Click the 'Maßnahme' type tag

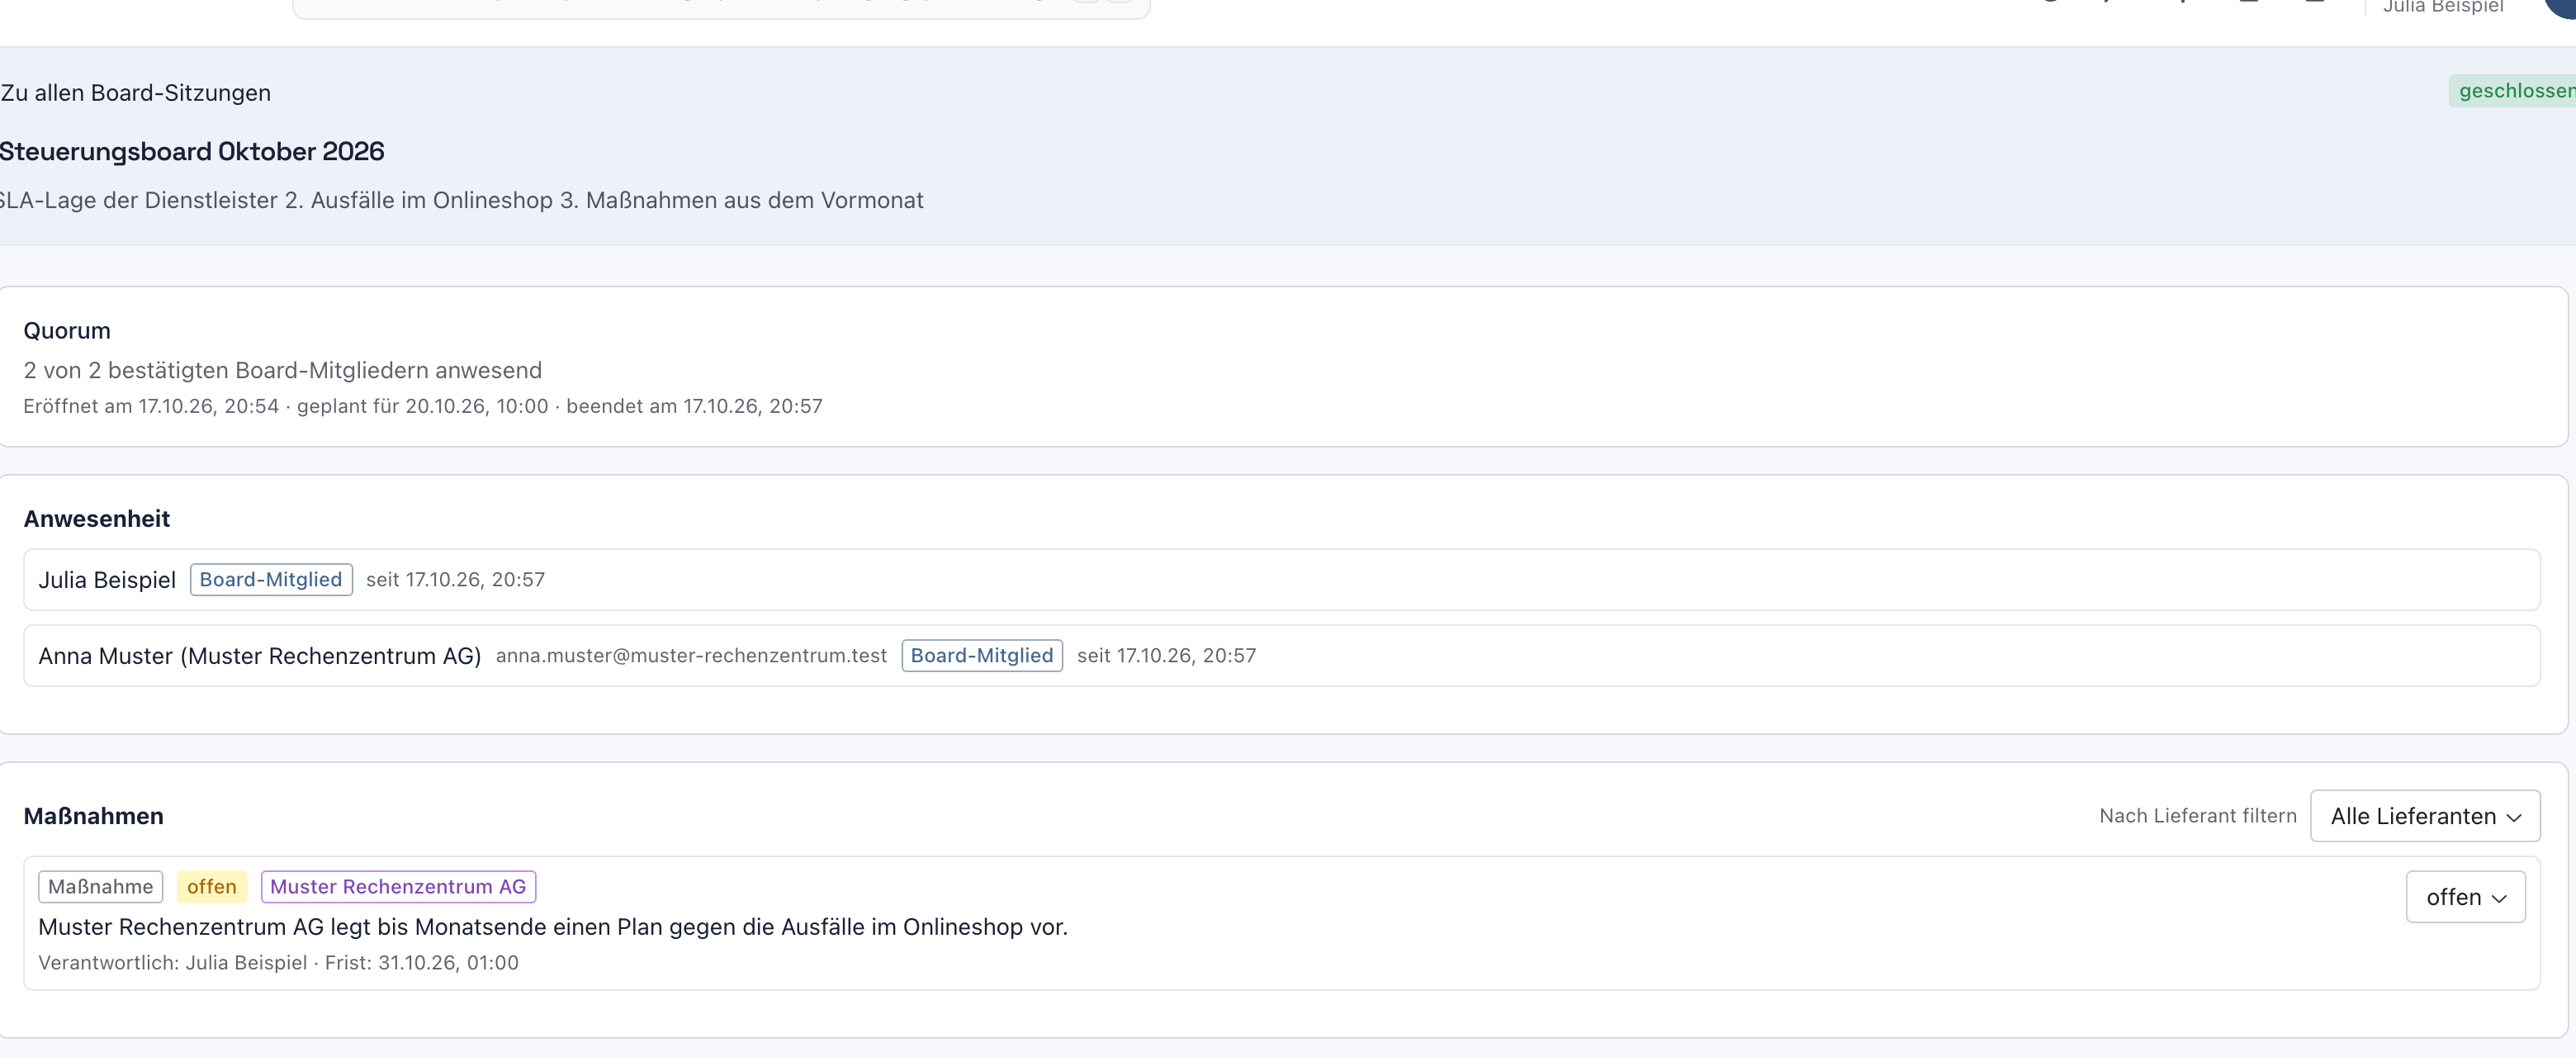click(100, 887)
